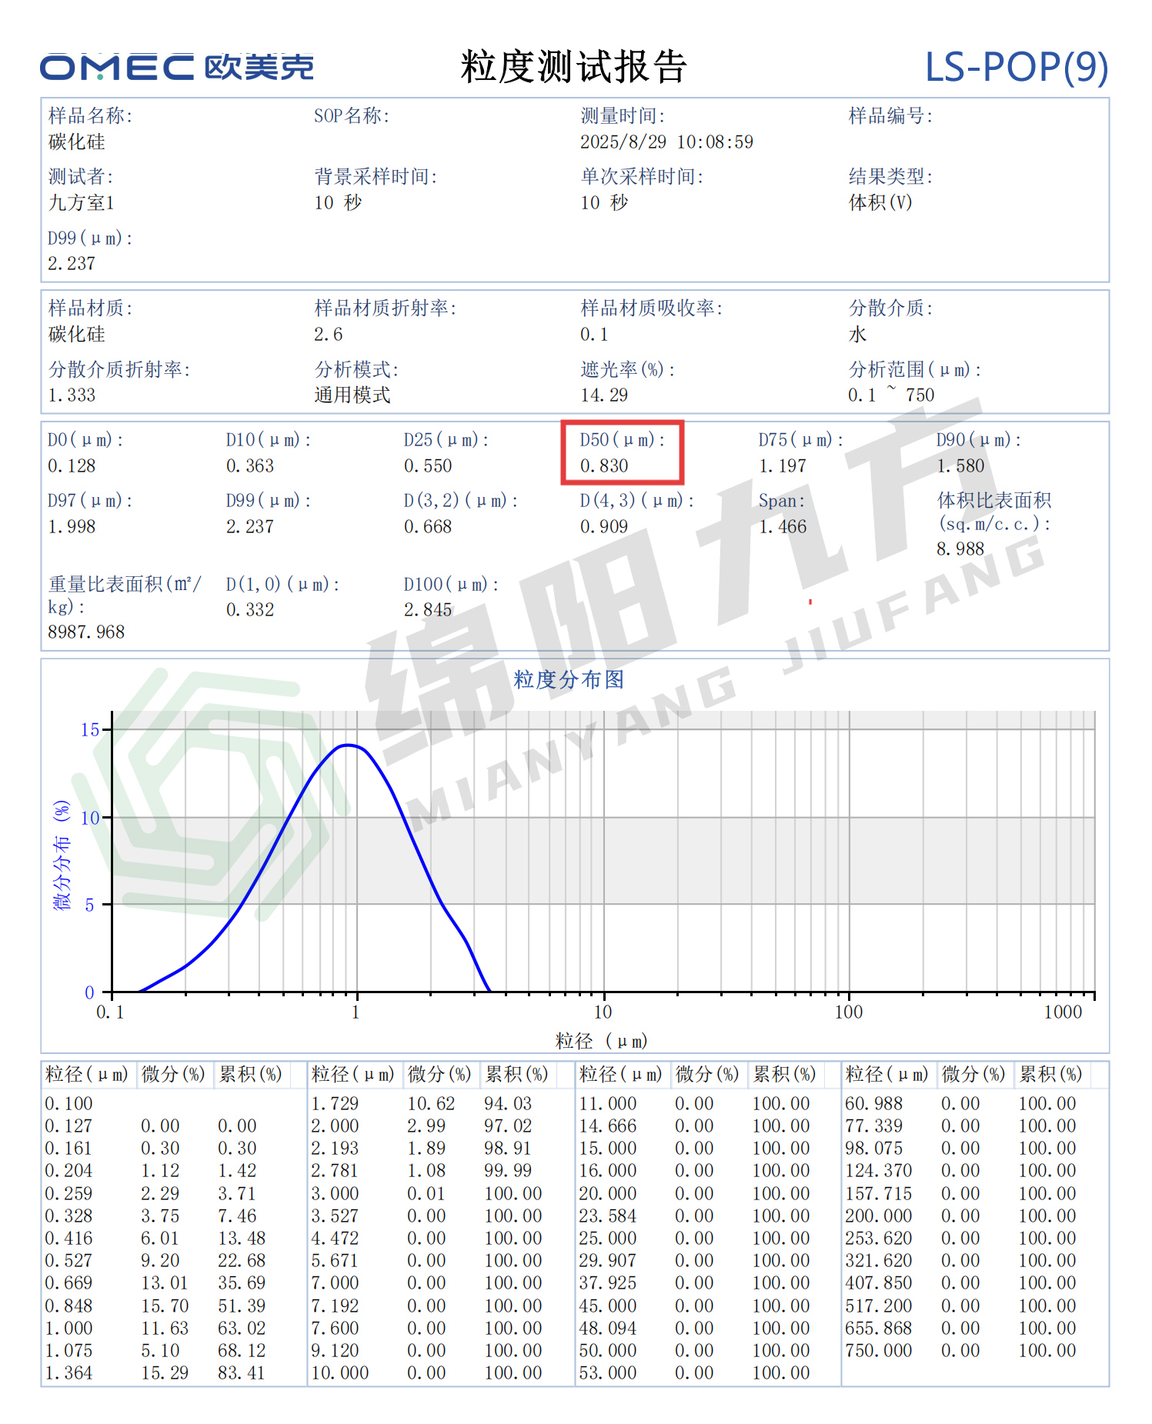Click 重量比表面积 value 8987.968
The width and height of the screenshot is (1152, 1424).
point(86,632)
